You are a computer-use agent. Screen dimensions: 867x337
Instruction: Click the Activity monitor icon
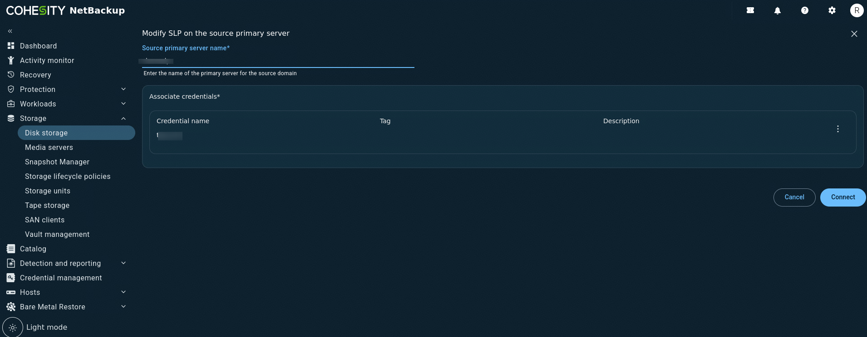(11, 60)
